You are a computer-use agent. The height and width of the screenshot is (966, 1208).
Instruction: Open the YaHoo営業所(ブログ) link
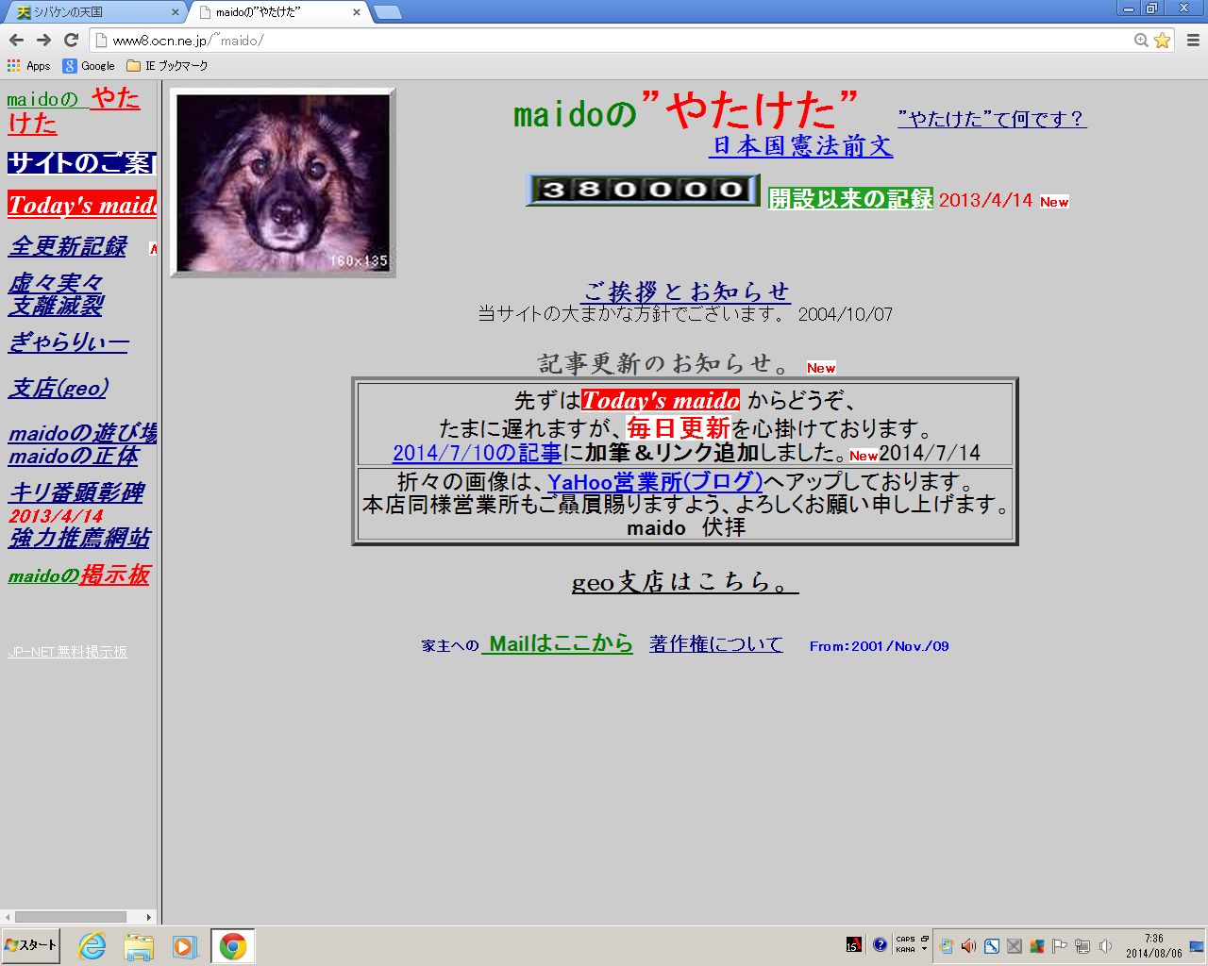[x=655, y=482]
